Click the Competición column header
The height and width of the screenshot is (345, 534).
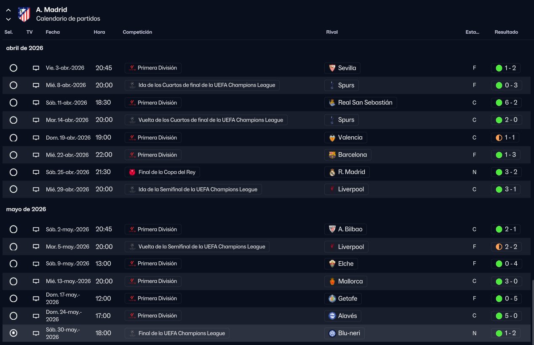point(137,32)
